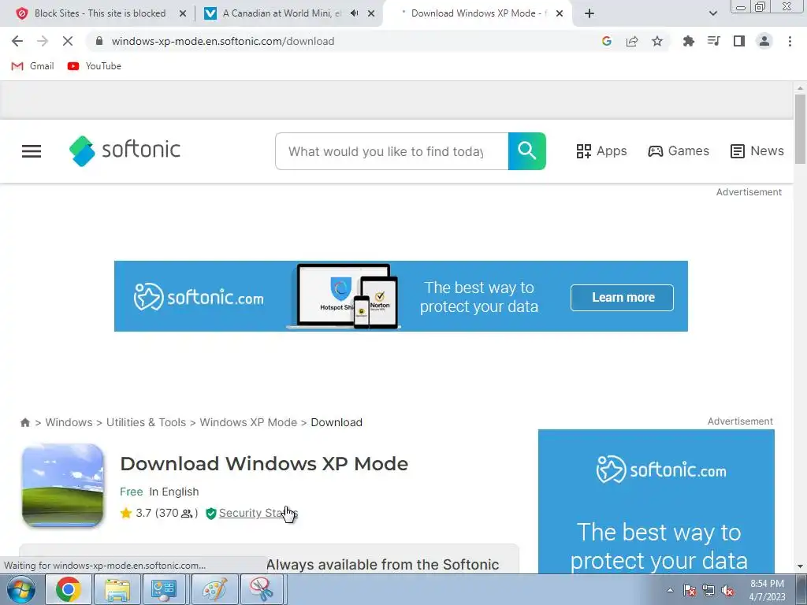
Task: Open File Explorer from taskbar
Action: 117,589
